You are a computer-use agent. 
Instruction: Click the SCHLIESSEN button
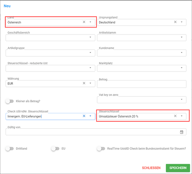click(x=151, y=168)
